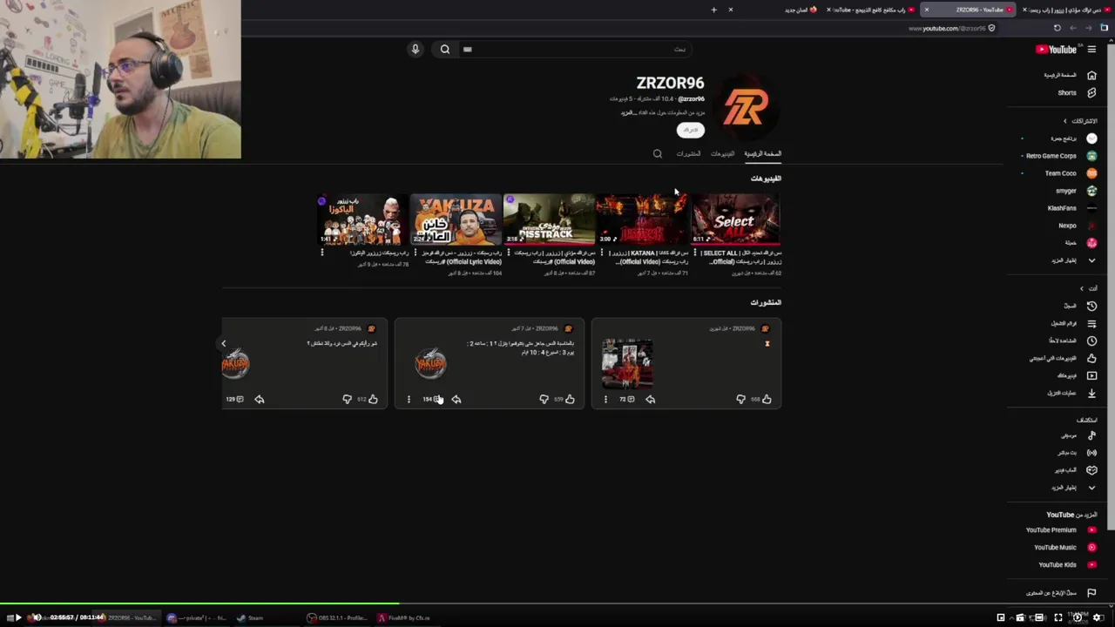Open a new browser tab with plus
This screenshot has height=627, width=1115.
coord(713,10)
